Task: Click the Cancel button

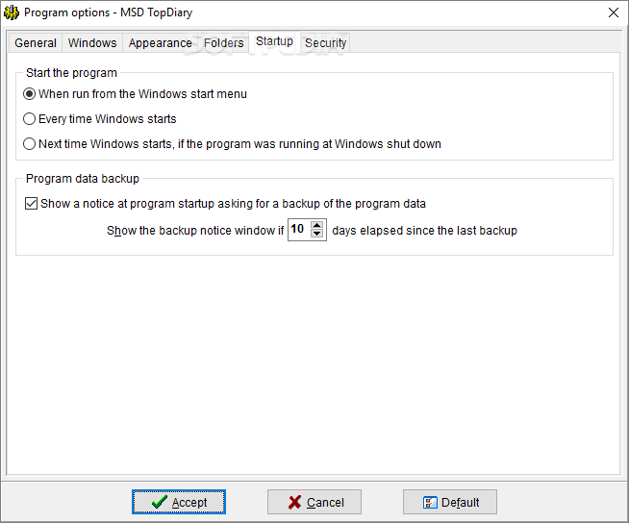Action: tap(314, 502)
